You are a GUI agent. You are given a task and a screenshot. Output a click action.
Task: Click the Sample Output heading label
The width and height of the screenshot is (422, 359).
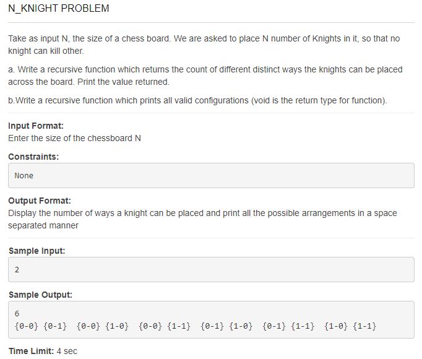pos(40,295)
